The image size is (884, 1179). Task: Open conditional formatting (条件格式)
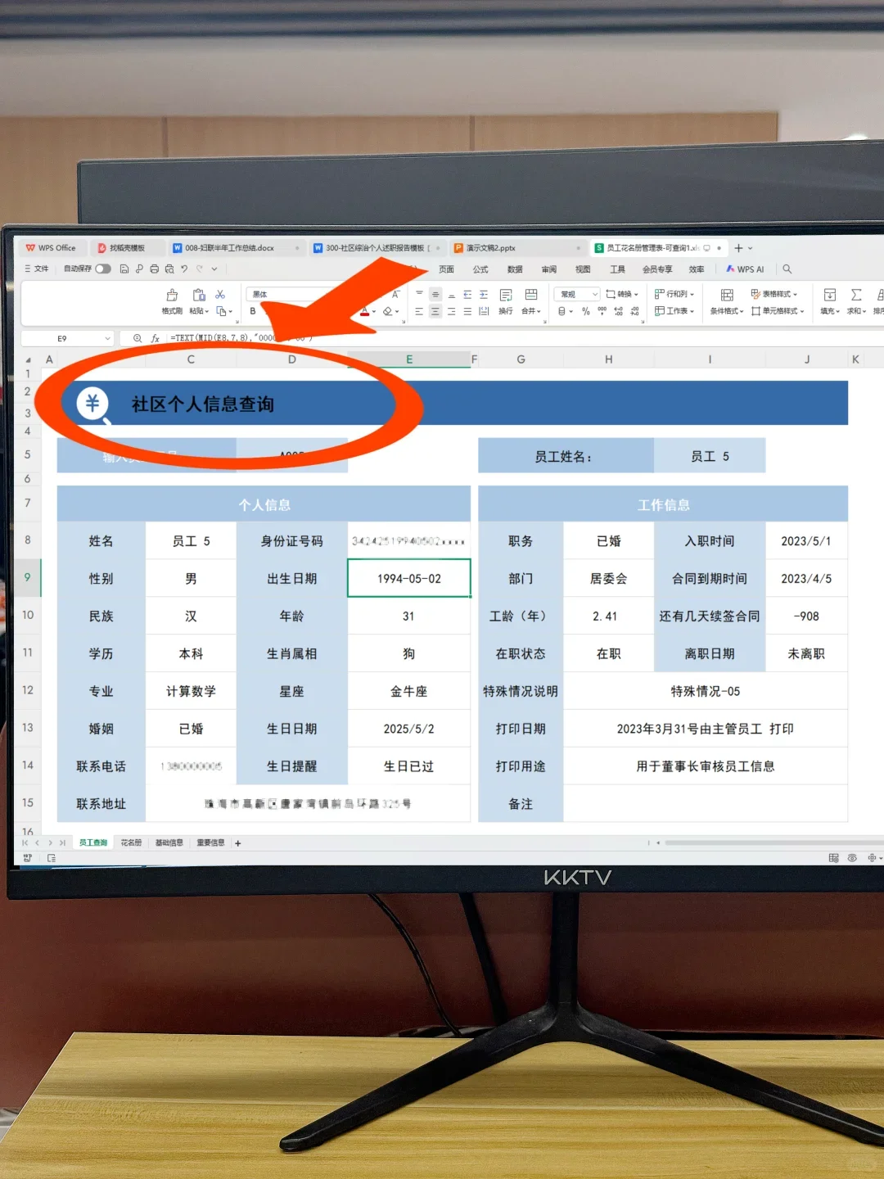tap(727, 303)
